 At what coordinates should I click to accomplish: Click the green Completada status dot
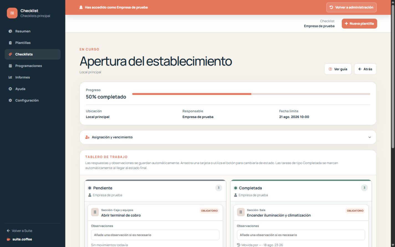pos(235,188)
